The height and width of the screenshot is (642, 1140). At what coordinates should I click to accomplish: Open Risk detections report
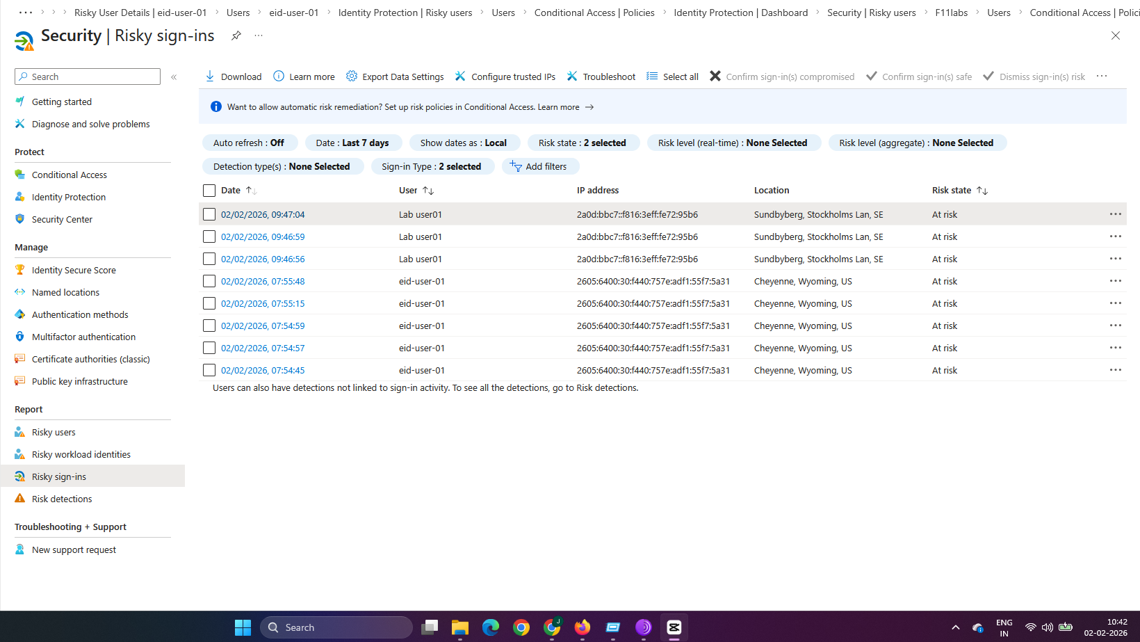point(62,499)
